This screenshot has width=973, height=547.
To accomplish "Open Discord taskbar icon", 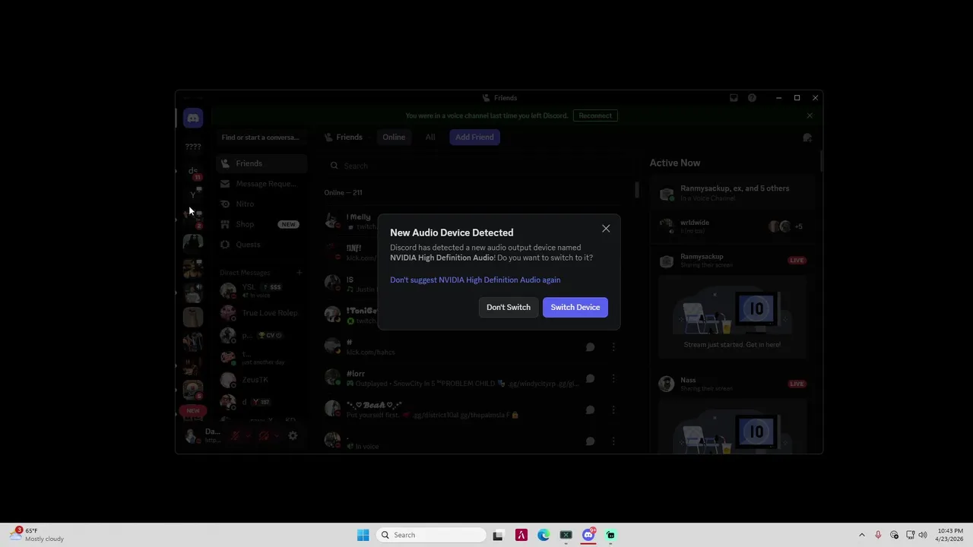I will point(588,535).
